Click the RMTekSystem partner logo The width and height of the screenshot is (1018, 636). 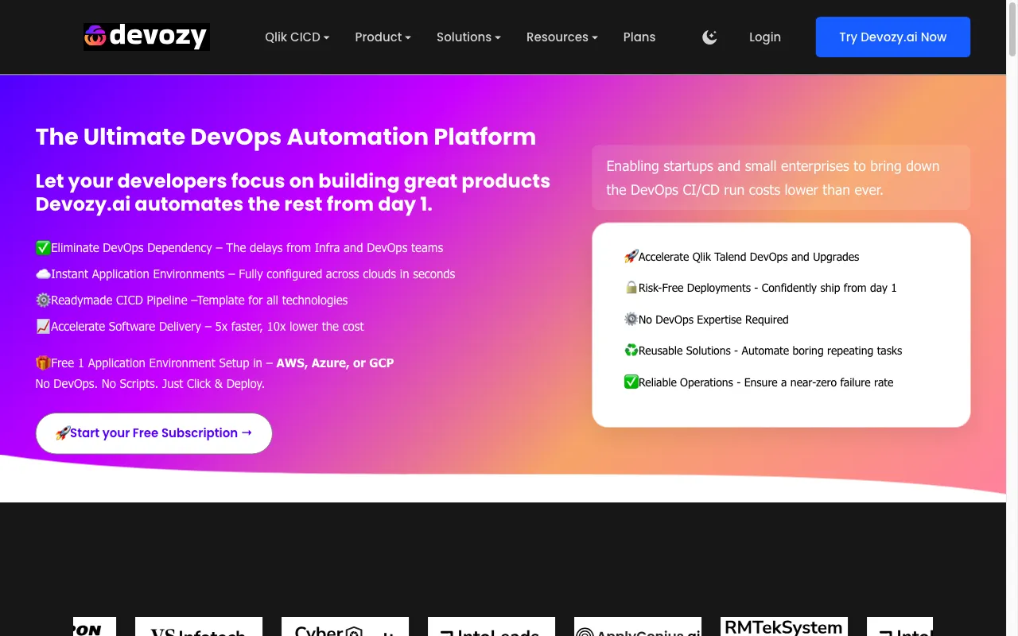click(x=783, y=626)
